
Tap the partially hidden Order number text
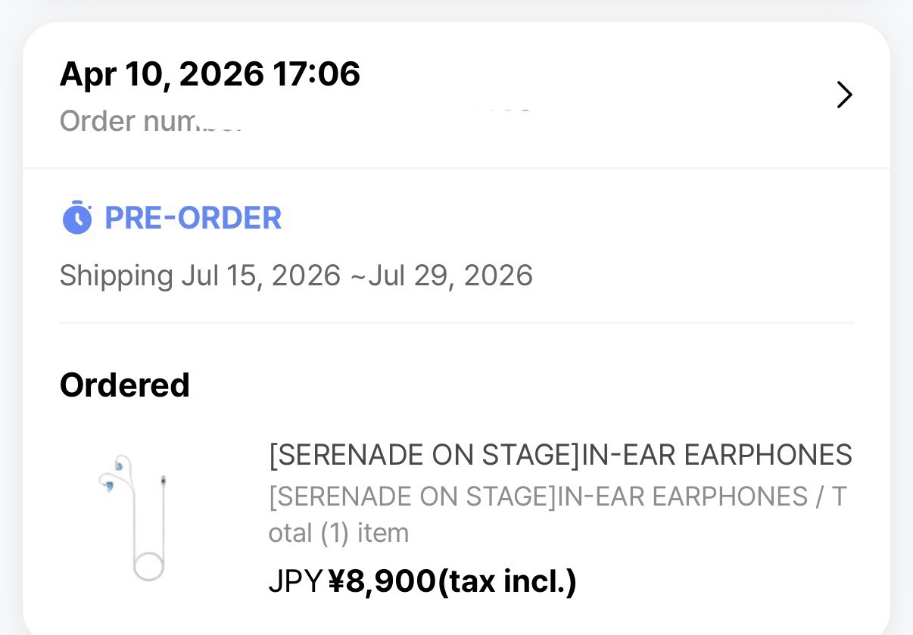point(151,121)
